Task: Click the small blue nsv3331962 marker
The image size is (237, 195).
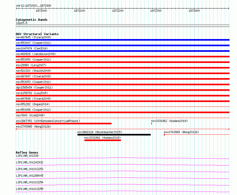Action: [x=152, y=124]
